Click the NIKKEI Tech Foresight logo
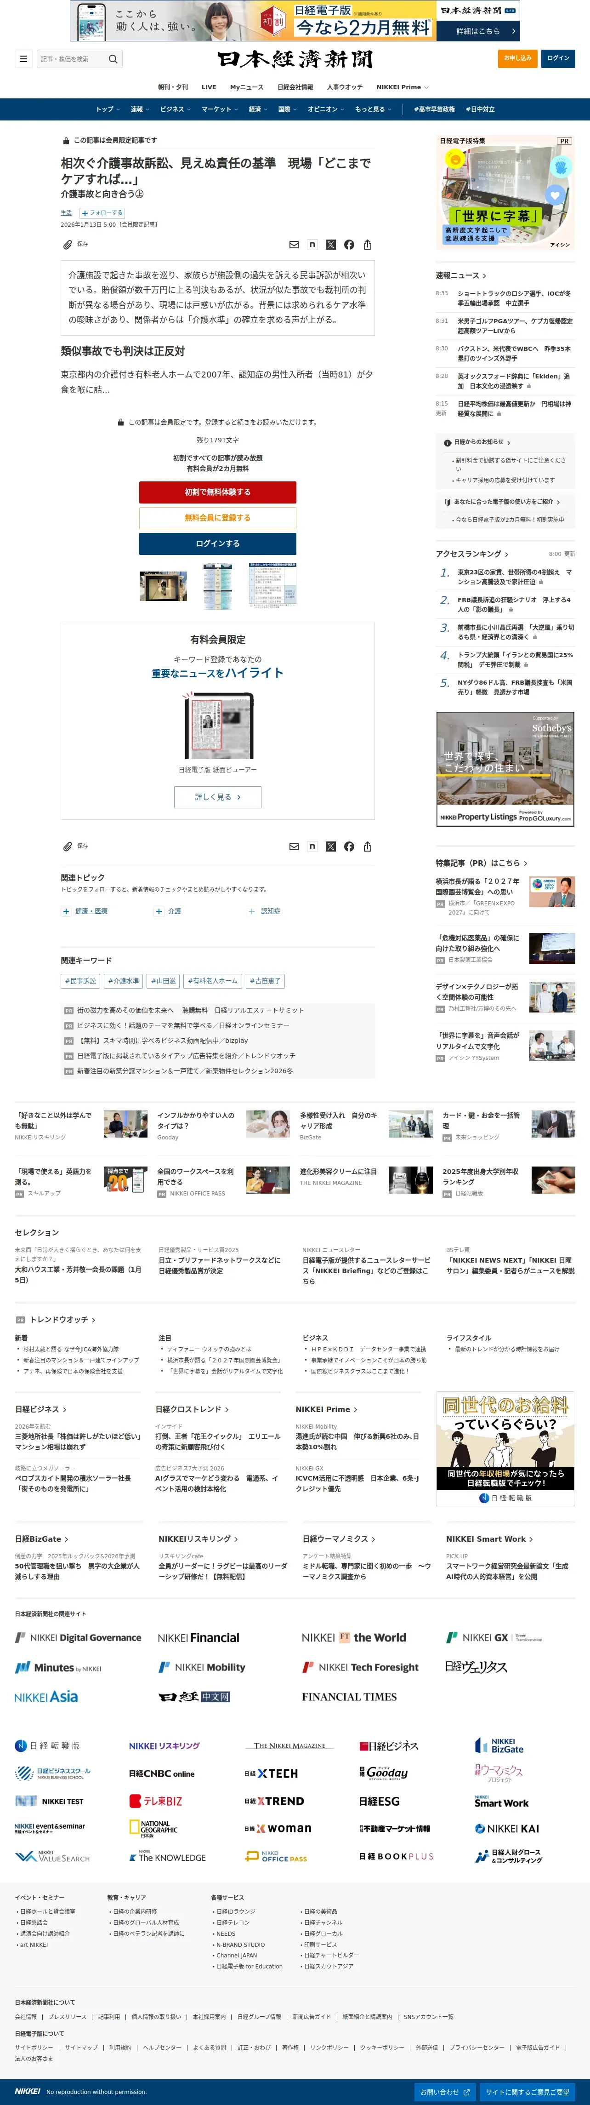This screenshot has width=590, height=2105. coord(360,1668)
